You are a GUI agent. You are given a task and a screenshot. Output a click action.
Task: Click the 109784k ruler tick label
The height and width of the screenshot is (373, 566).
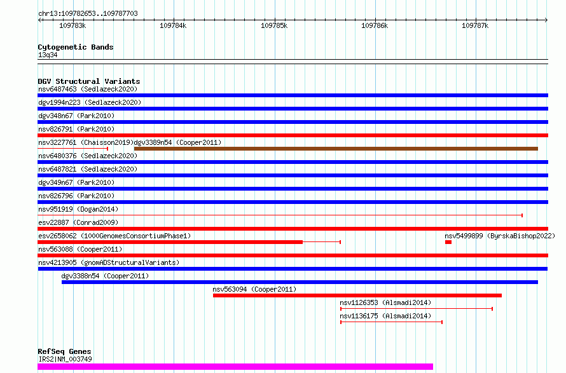pos(173,25)
